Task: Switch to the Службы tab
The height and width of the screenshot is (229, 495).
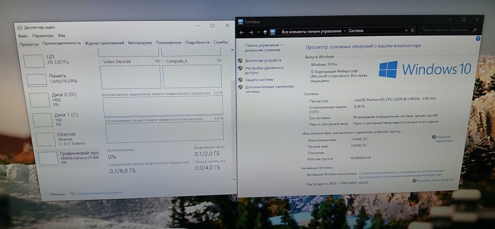Action: pyautogui.click(x=220, y=42)
